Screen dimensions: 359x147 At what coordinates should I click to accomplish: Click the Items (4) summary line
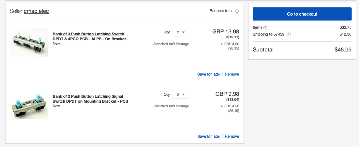pyautogui.click(x=302, y=27)
